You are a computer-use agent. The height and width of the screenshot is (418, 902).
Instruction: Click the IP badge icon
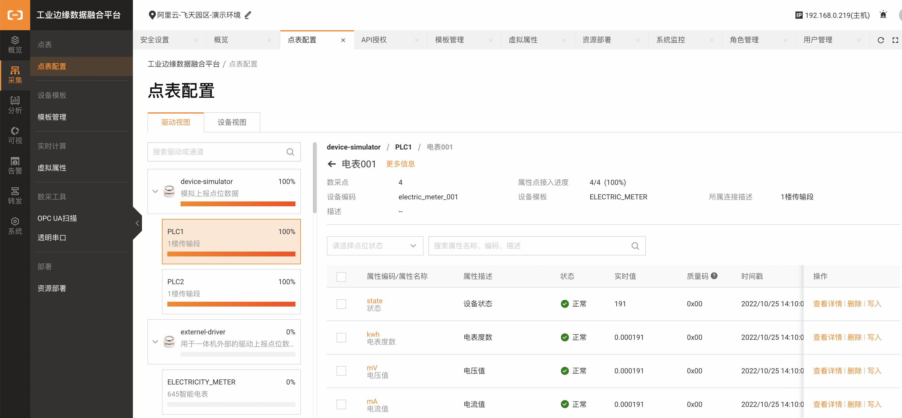(x=799, y=15)
